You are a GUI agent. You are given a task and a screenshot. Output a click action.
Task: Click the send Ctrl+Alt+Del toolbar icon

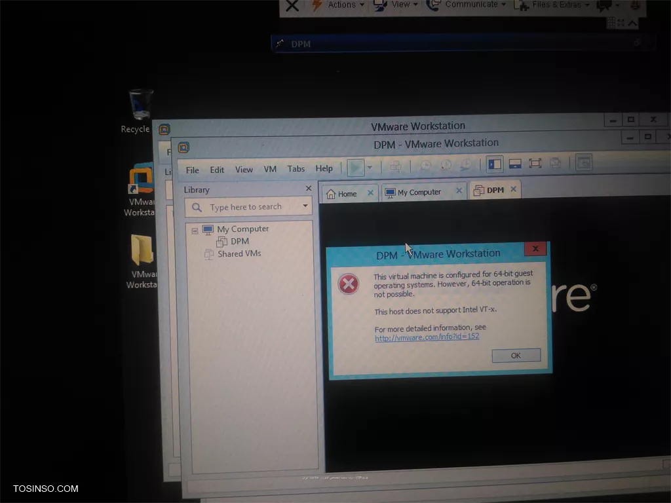(395, 166)
